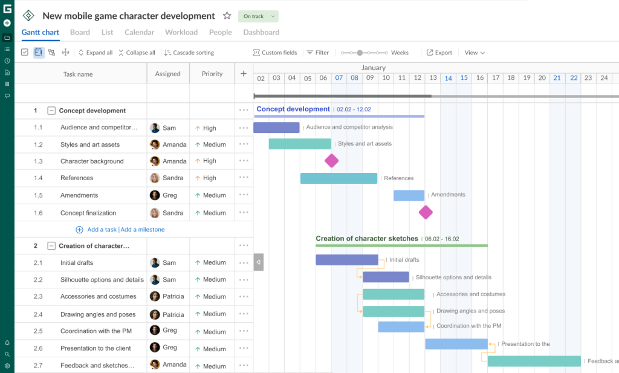Collapse the left task grid panel
619x373 pixels.
(258, 262)
